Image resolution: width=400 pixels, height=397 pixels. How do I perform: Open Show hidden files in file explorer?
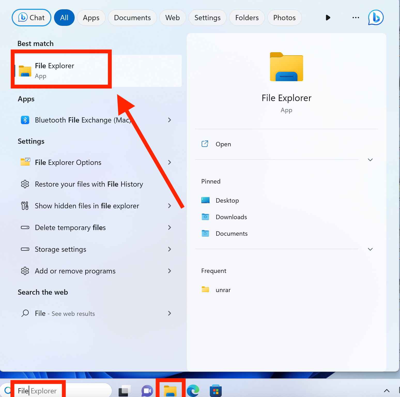[x=87, y=206]
